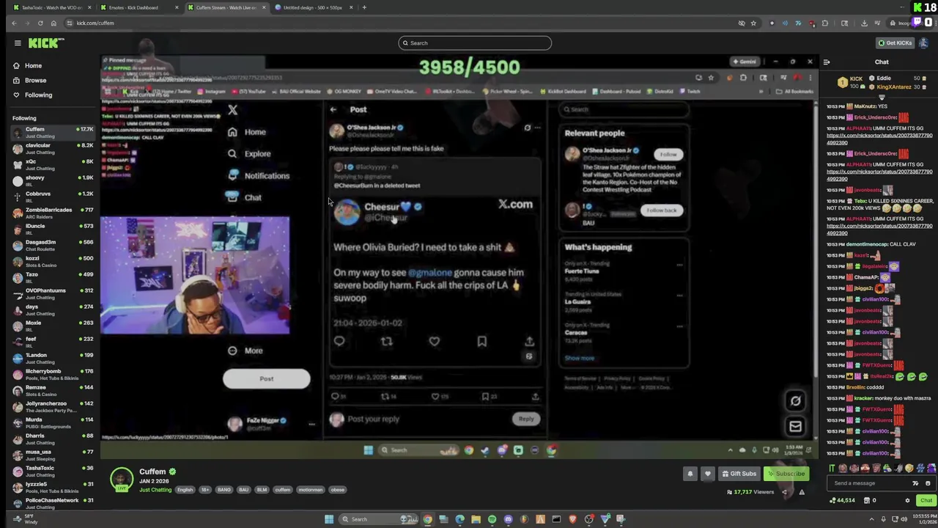Screen dimensions: 938x528
Task: Click Chat in the X sidebar
Action: tap(244, 197)
